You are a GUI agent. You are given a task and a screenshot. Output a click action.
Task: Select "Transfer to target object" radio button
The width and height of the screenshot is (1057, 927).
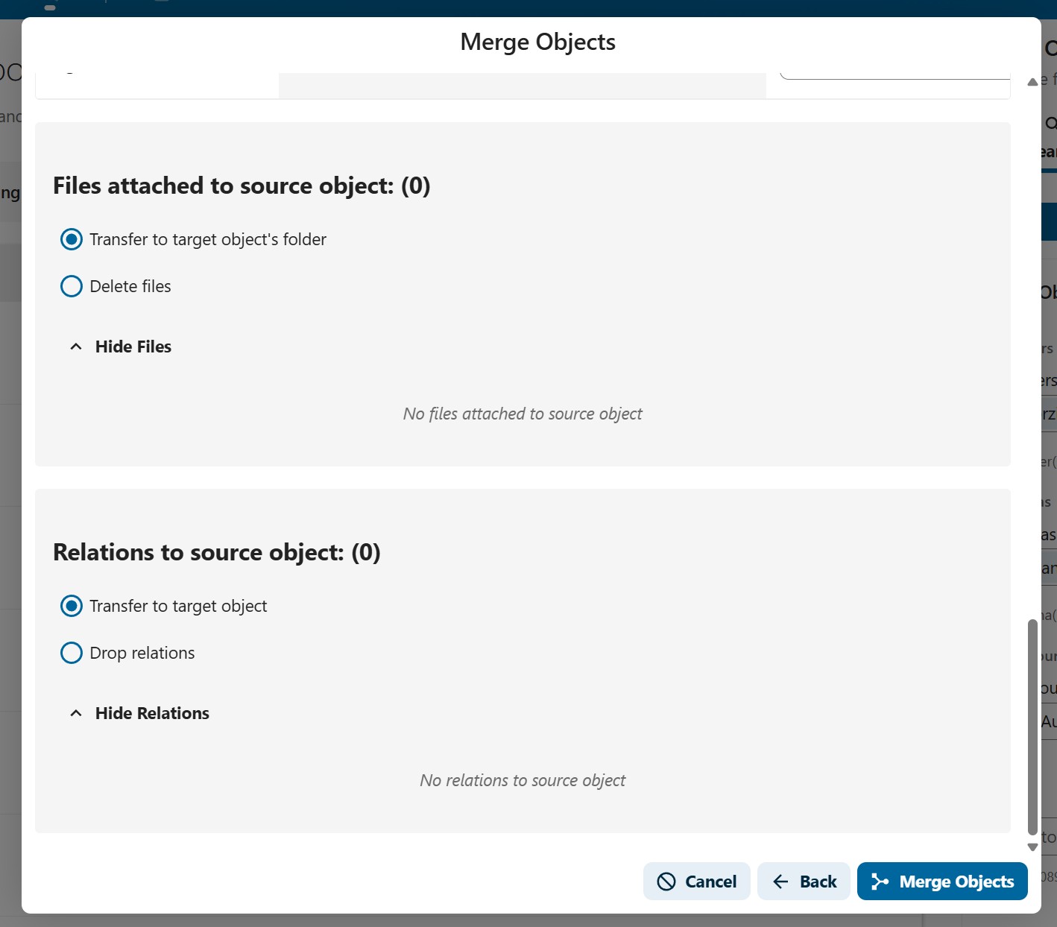tap(72, 607)
